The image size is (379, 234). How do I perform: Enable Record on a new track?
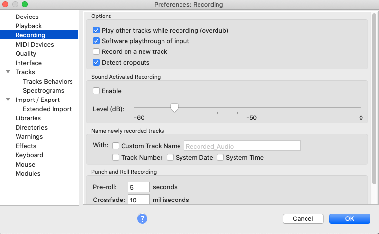(x=96, y=51)
